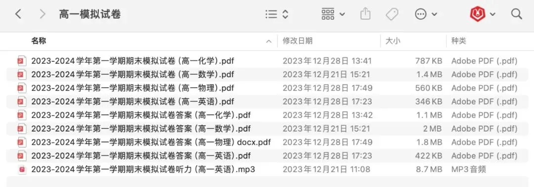This screenshot has height=187, width=534.
Task: Open the ellipsis action menu
Action: pyautogui.click(x=426, y=14)
